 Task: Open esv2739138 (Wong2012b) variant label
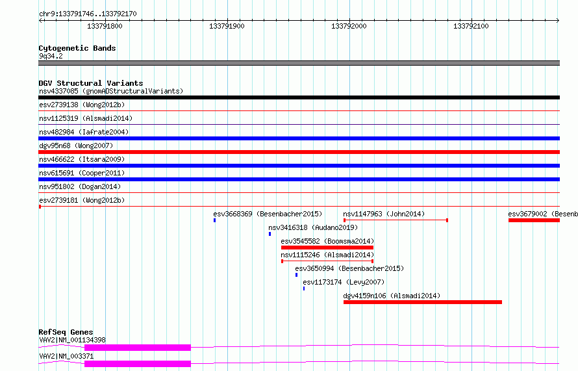click(82, 105)
